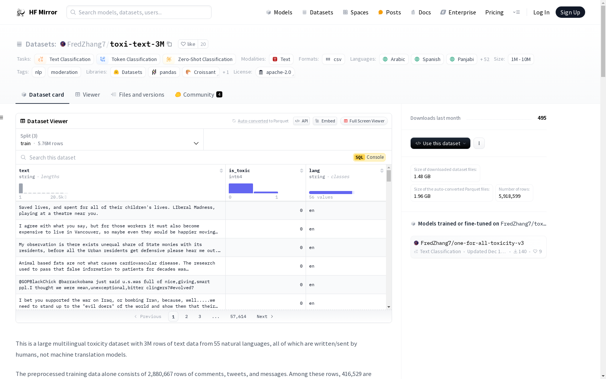Screen dimensions: 606x379
Task: Filter by Spanish language tag
Action: 427,59
